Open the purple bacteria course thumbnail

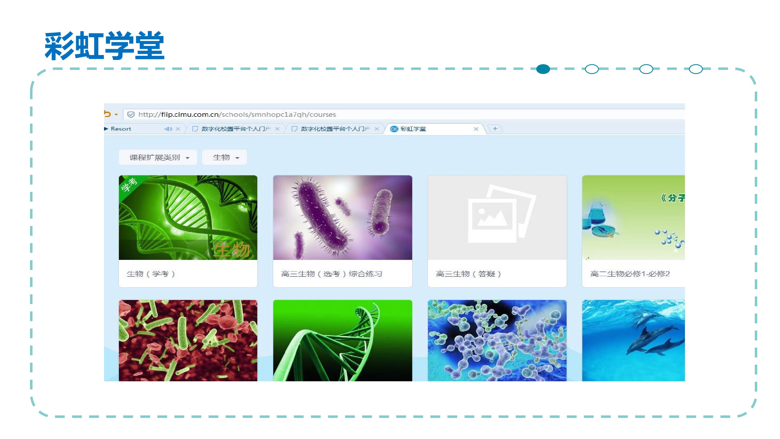[x=342, y=218]
